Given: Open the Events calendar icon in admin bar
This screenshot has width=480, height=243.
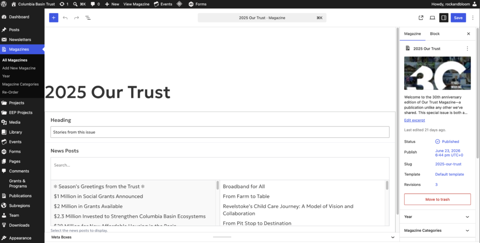Looking at the screenshot, I should click(x=156, y=4).
